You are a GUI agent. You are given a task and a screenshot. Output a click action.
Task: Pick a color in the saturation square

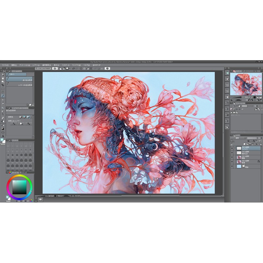(x=19, y=187)
